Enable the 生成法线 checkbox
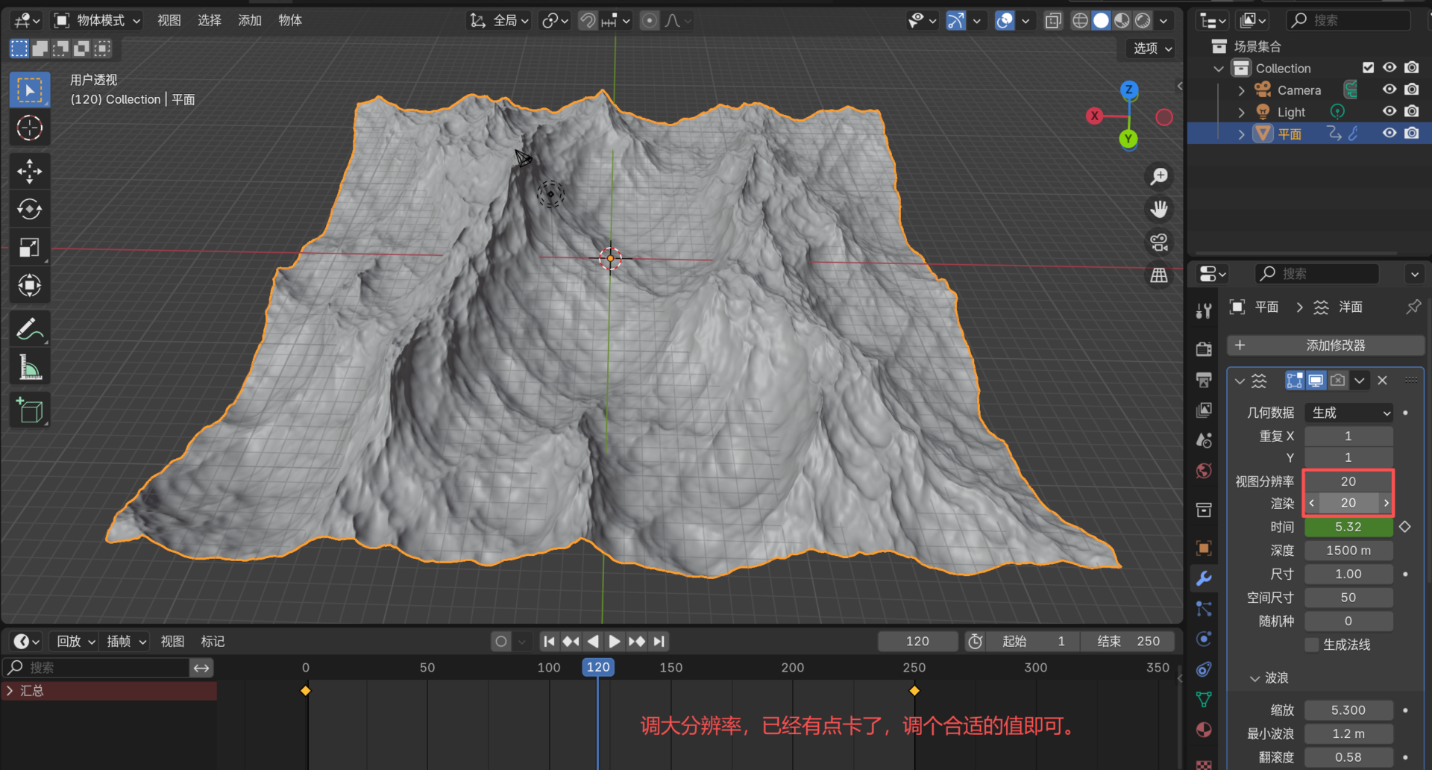The image size is (1432, 770). click(x=1312, y=645)
